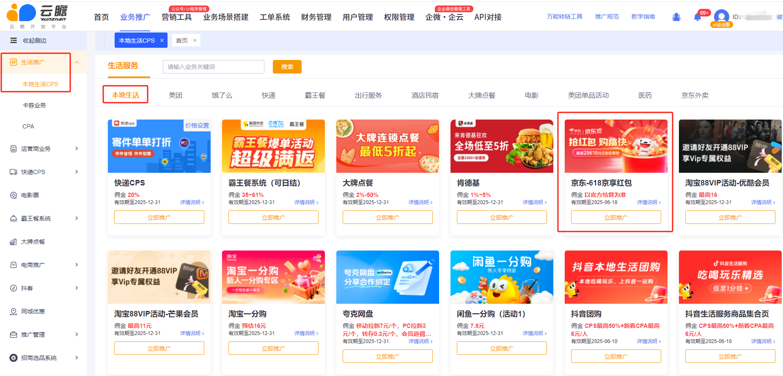Click the 大牌点餐 sidebar icon
Image resolution: width=783 pixels, height=376 pixels.
(x=13, y=242)
